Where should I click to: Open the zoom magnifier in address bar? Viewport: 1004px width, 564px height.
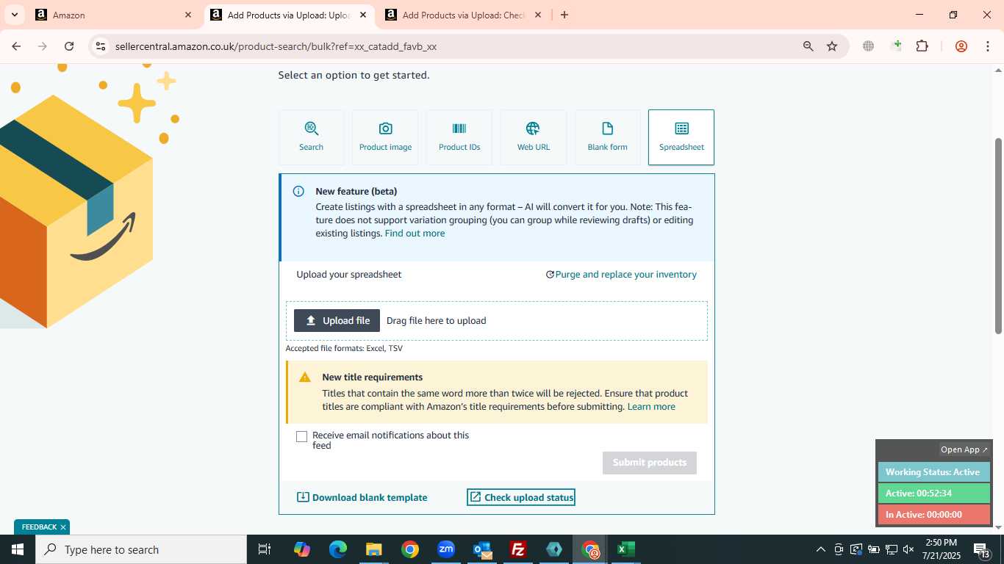808,46
